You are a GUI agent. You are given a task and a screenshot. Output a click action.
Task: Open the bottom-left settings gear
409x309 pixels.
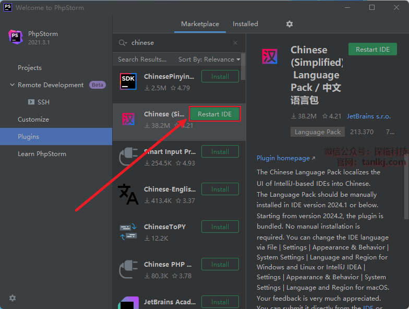click(x=13, y=298)
